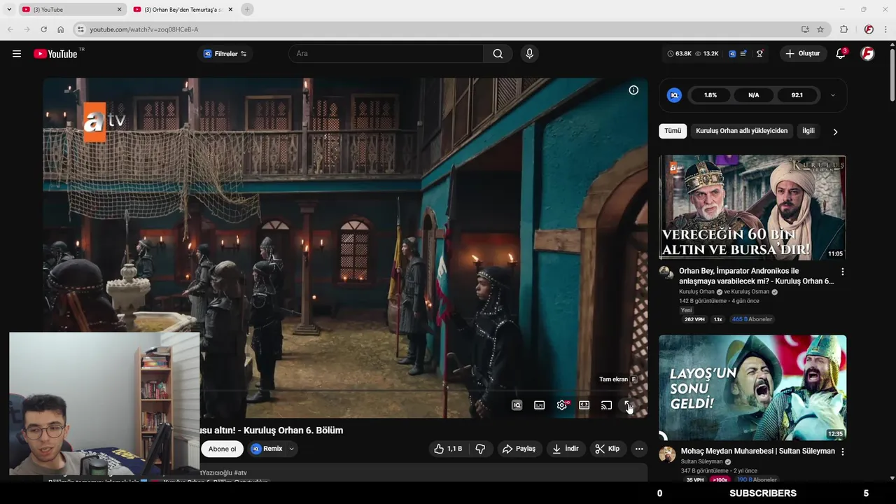The width and height of the screenshot is (896, 504).
Task: Click the Abone ol subscribe button
Action: pos(222,449)
